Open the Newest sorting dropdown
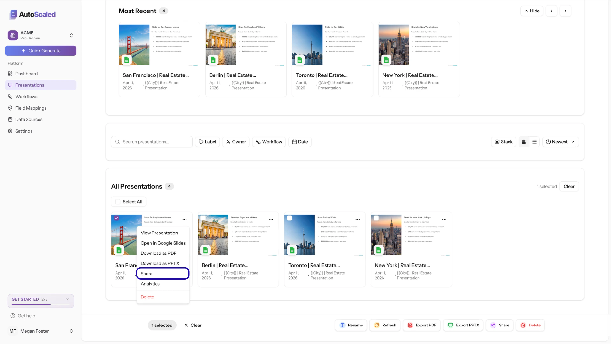The image size is (611, 344). click(560, 142)
